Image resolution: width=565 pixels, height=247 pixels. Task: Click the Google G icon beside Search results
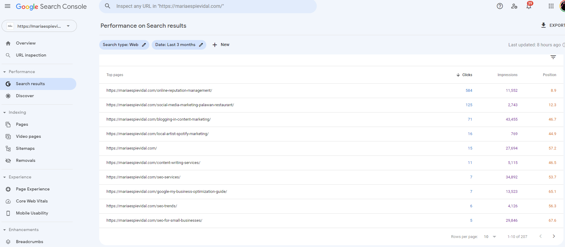pyautogui.click(x=8, y=84)
